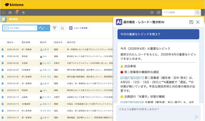Click the 進捗状況 column header
This screenshot has width=205, height=121.
tap(58, 42)
